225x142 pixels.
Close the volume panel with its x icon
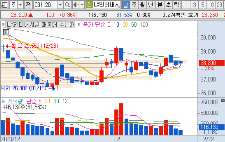click(223, 100)
